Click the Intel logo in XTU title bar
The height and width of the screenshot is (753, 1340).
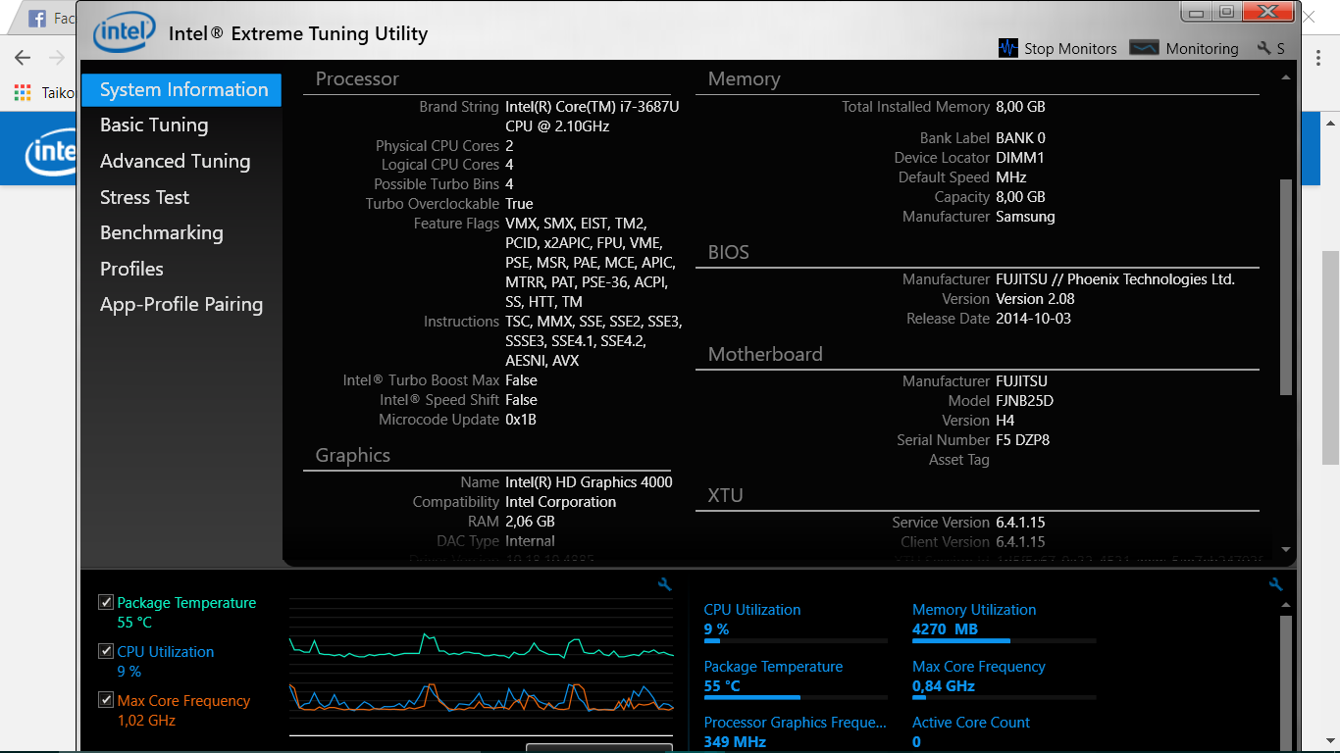click(124, 34)
